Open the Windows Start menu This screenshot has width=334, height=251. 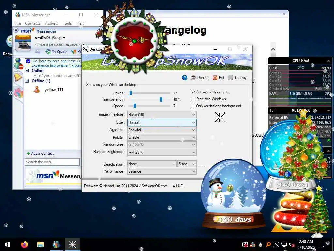(8, 244)
